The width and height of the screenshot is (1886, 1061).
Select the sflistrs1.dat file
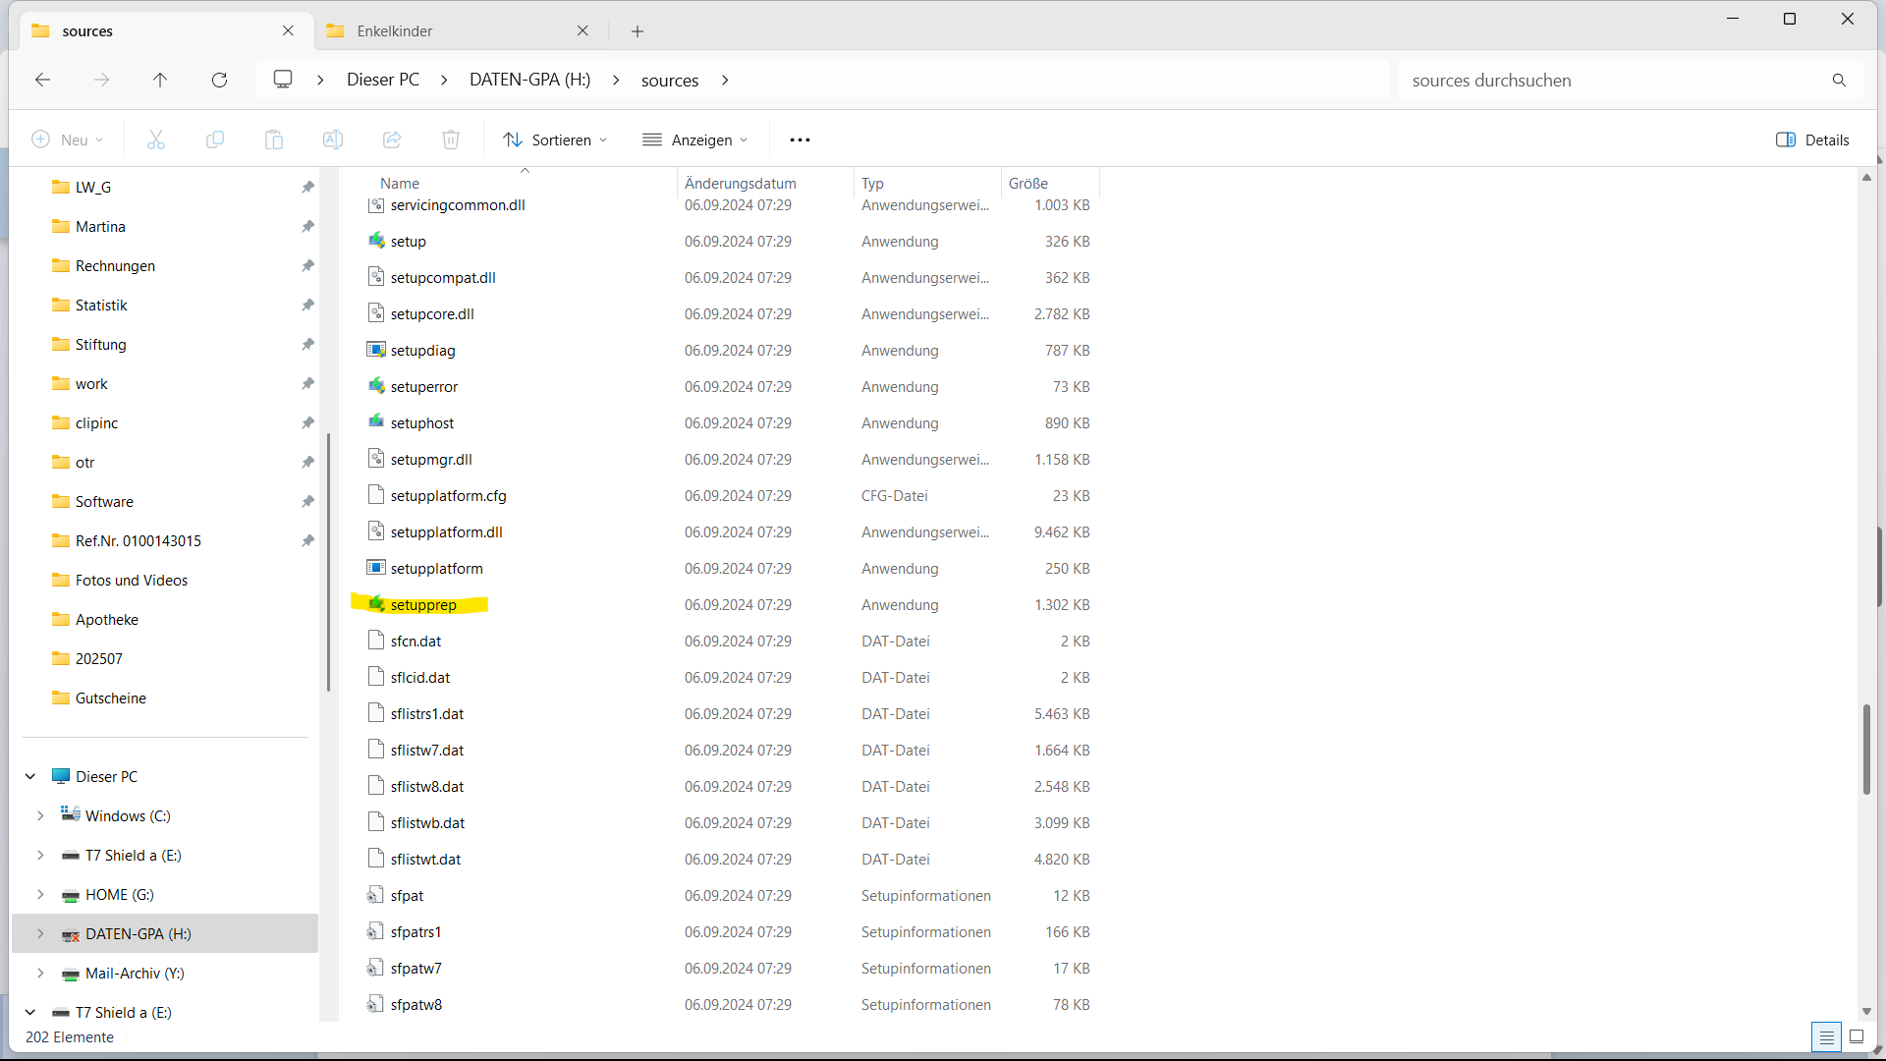point(427,713)
